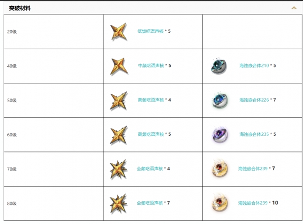Open the 海蚀嵌合体235 link
The image size is (303, 224).
[x=254, y=134]
